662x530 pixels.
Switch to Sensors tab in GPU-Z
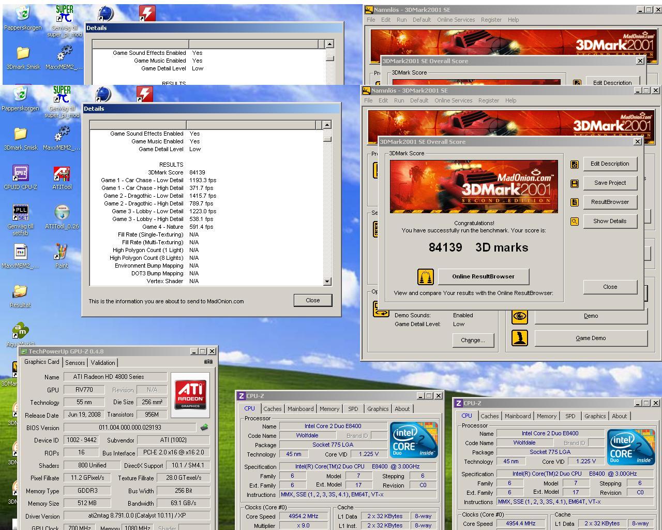tap(75, 363)
